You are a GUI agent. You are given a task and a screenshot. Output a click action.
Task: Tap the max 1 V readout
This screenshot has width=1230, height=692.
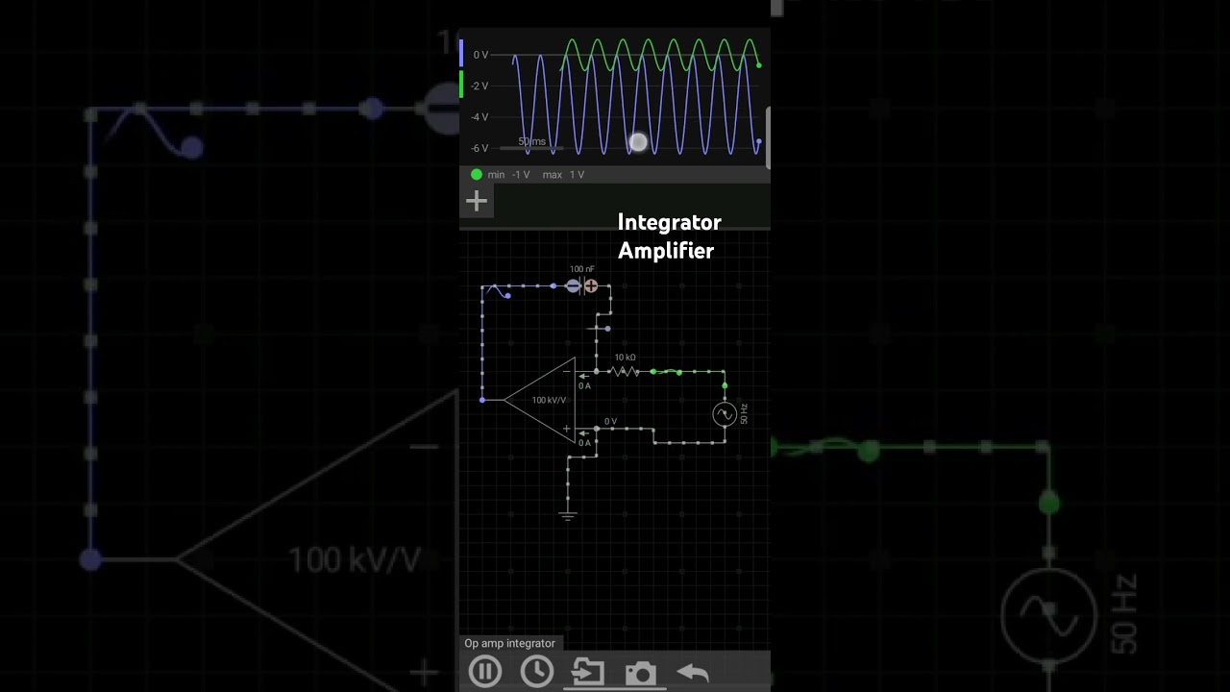(563, 175)
